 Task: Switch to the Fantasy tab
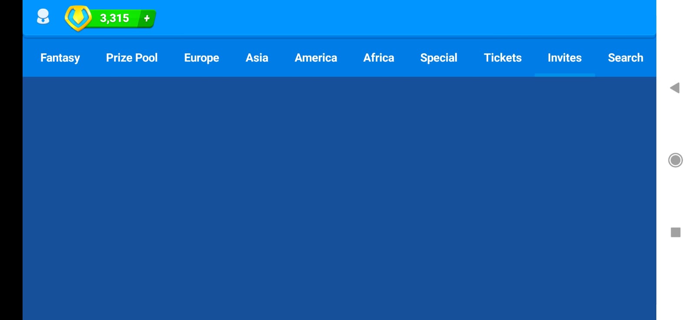(60, 58)
